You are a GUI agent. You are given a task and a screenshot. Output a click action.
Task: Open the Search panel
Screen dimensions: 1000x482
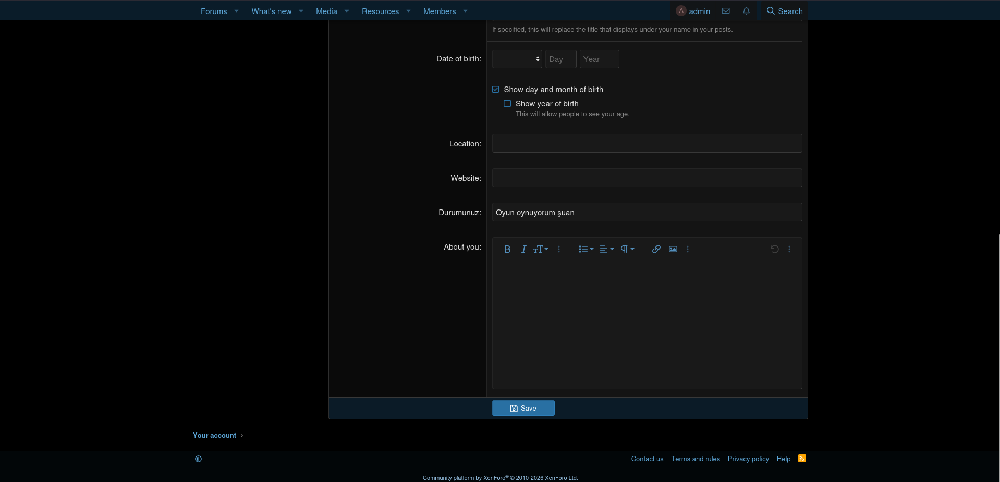pyautogui.click(x=784, y=11)
